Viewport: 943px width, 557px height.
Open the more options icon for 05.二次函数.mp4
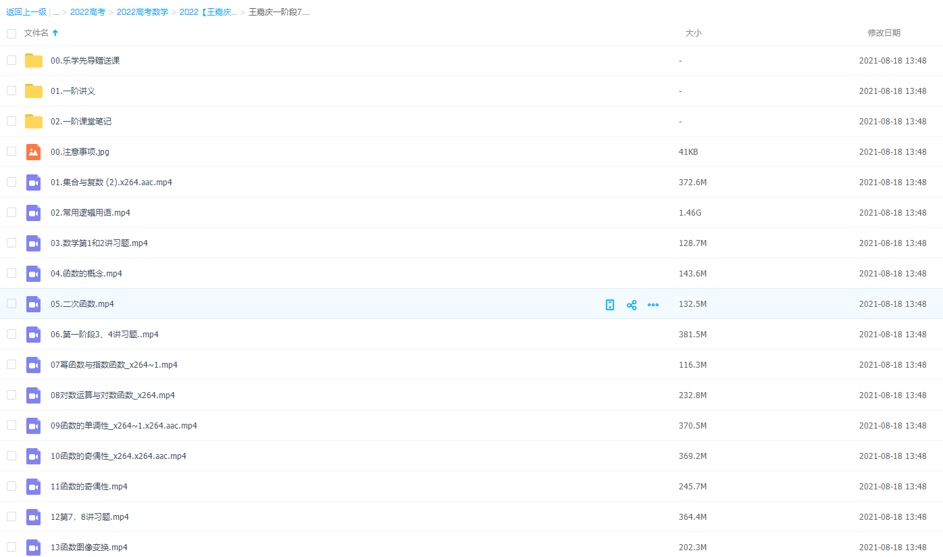(653, 305)
